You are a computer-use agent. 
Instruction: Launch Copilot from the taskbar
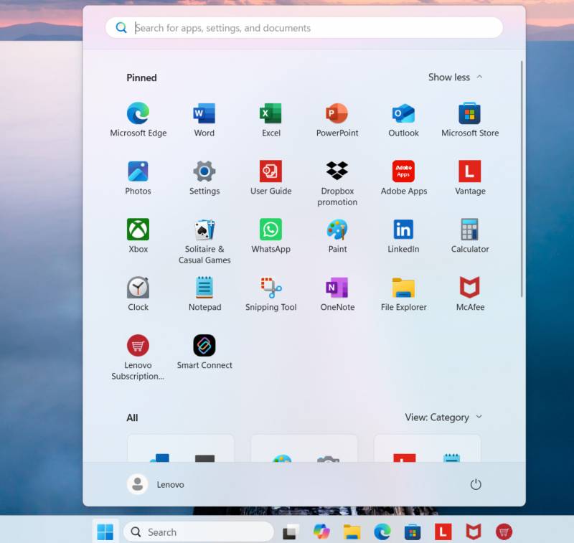click(321, 532)
